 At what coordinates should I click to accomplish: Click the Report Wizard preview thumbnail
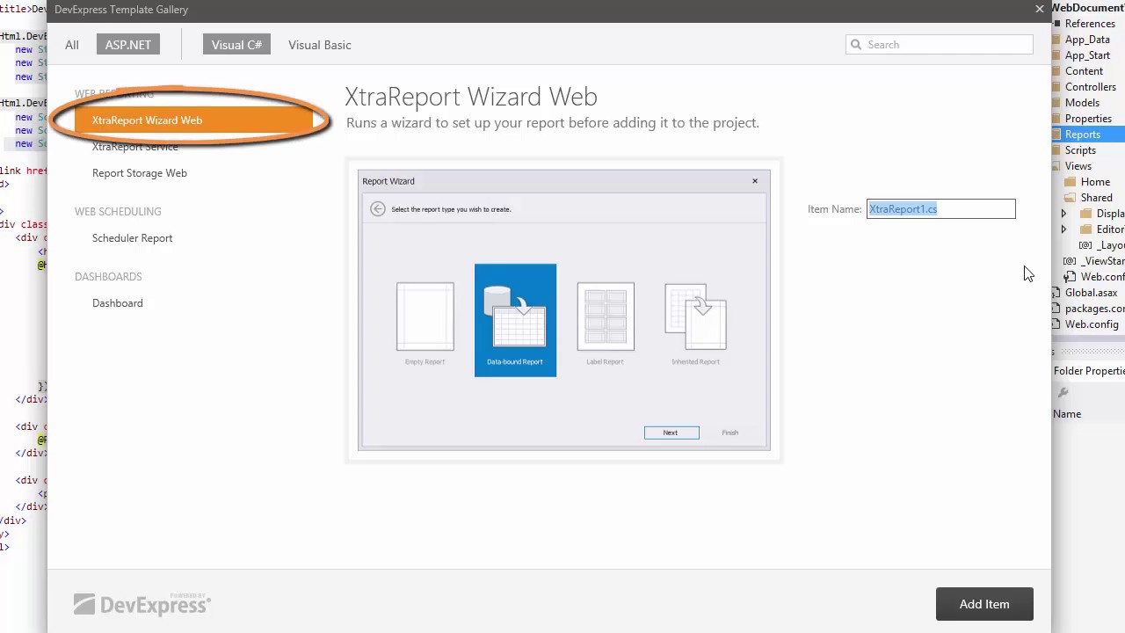[564, 309]
